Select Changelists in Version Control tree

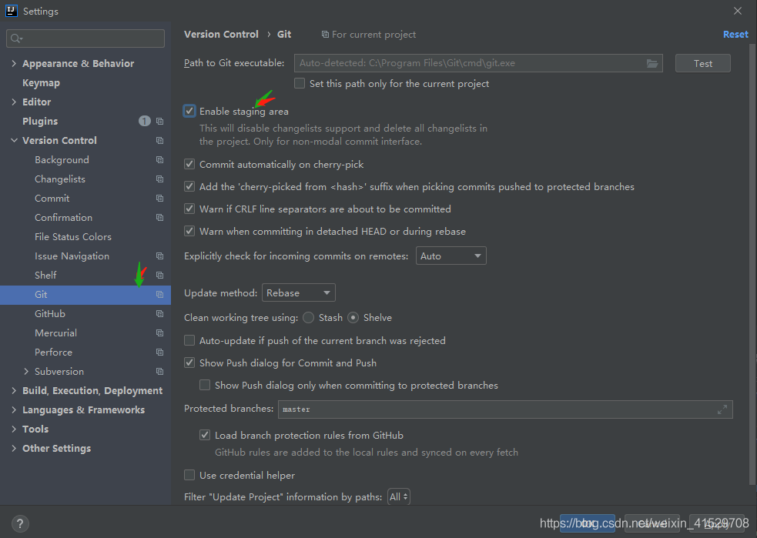click(x=60, y=179)
